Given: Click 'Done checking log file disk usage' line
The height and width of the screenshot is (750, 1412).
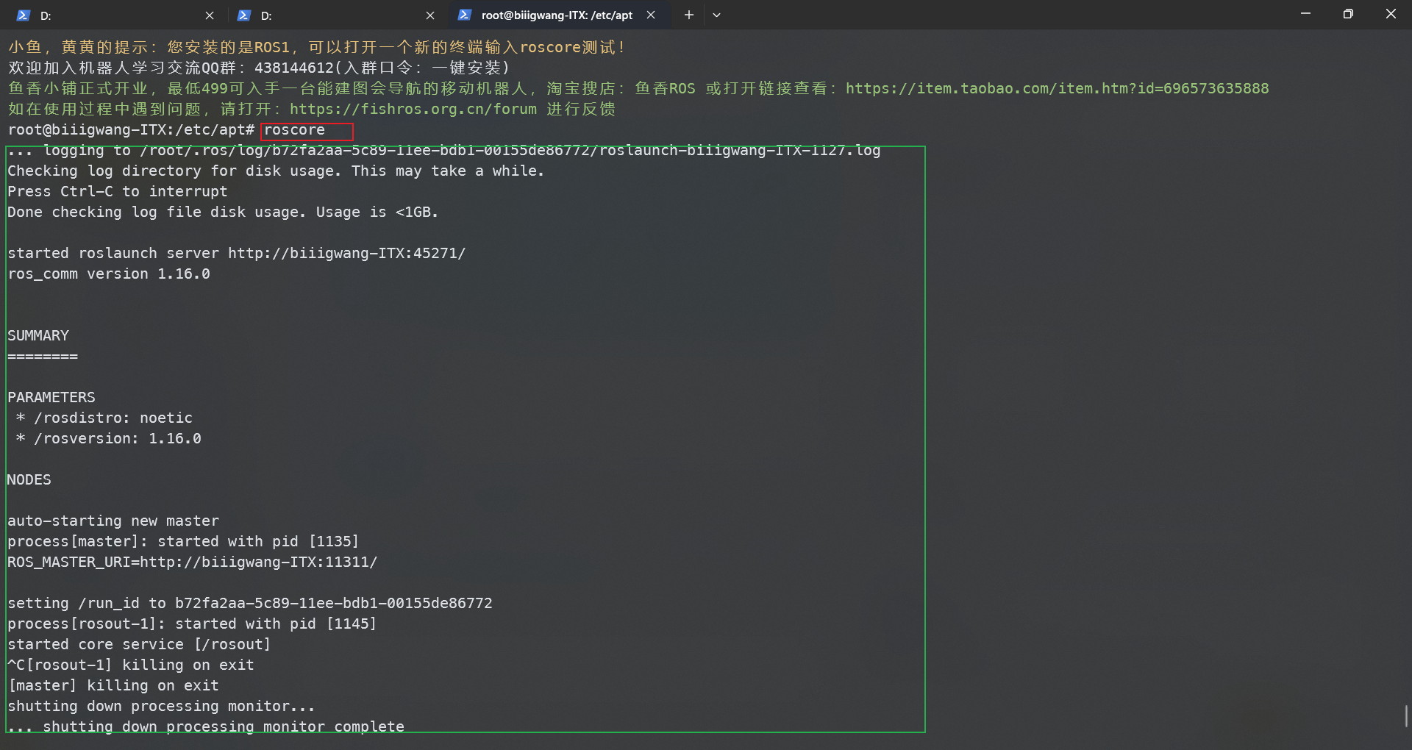Looking at the screenshot, I should point(223,212).
